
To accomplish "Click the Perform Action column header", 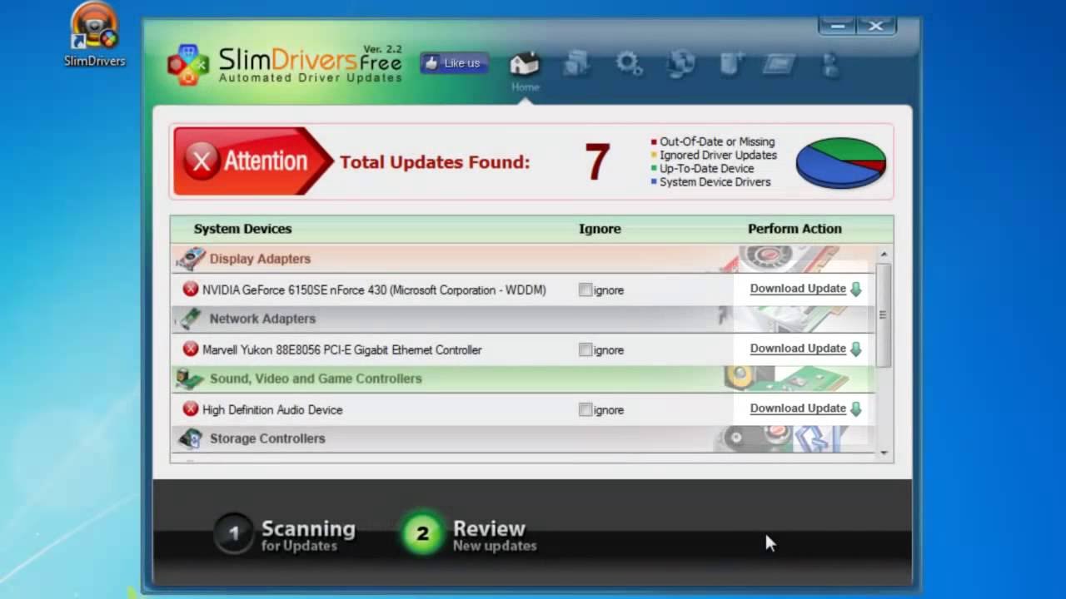I will coord(795,229).
